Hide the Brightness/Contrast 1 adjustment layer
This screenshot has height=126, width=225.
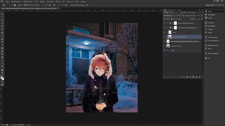[x=164, y=23]
